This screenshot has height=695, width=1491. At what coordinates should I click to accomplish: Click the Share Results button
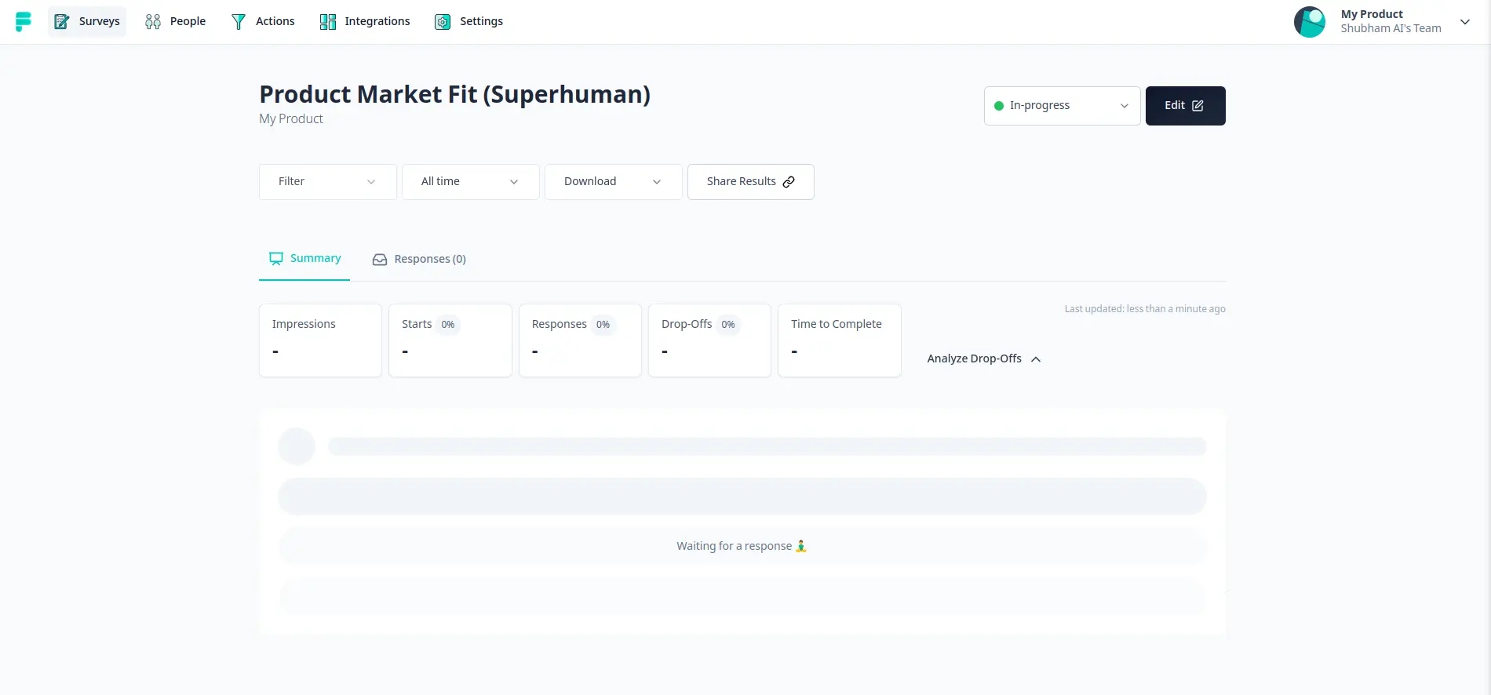point(751,182)
